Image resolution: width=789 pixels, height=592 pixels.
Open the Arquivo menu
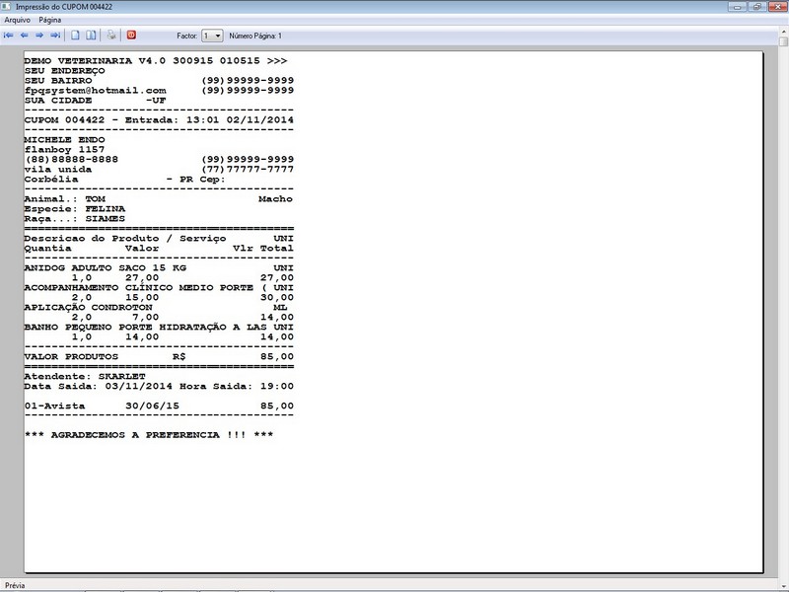[x=17, y=20]
